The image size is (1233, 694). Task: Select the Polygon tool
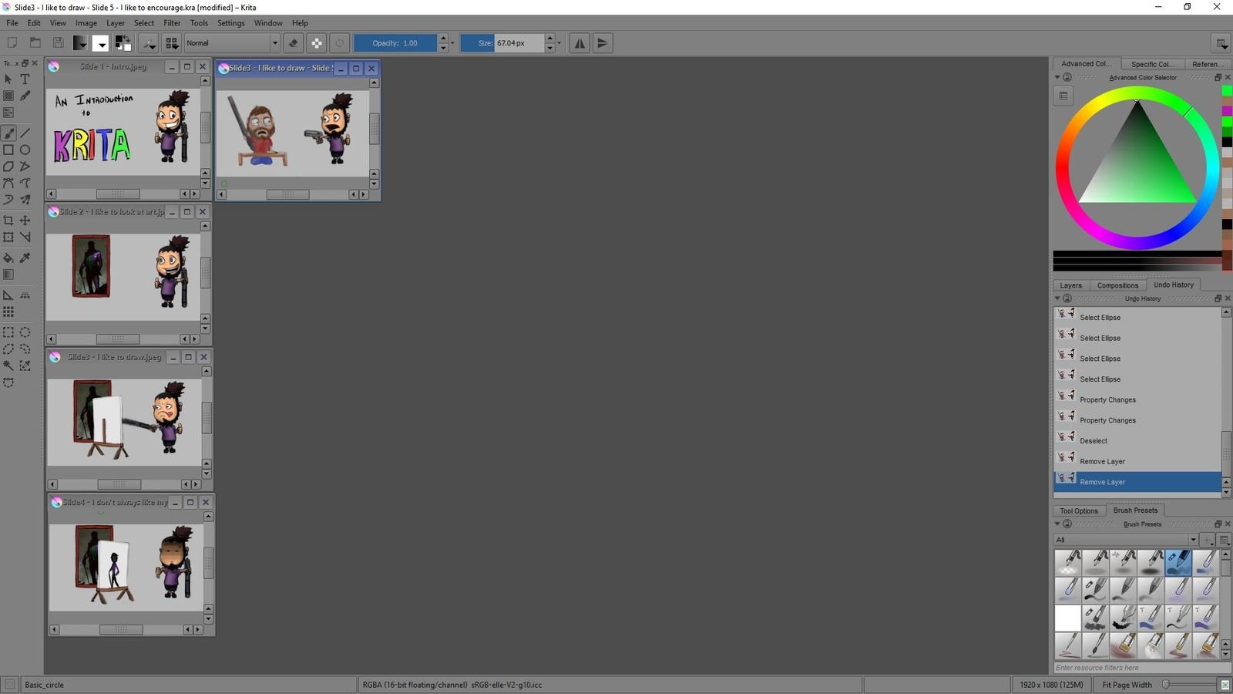[x=8, y=167]
